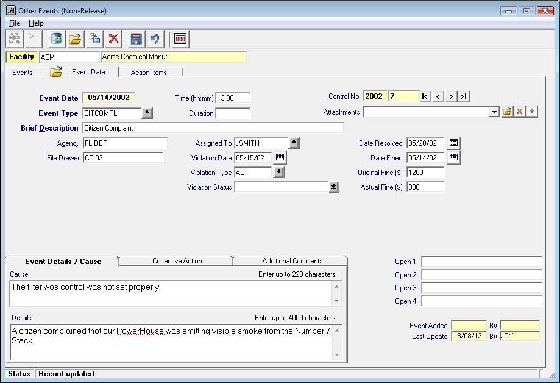
Task: Click the Last Update date 8/08/12
Action: coord(469,336)
